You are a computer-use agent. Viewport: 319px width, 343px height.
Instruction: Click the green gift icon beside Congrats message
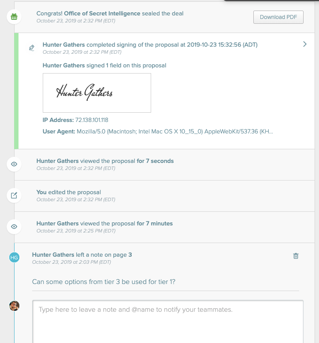(x=14, y=17)
